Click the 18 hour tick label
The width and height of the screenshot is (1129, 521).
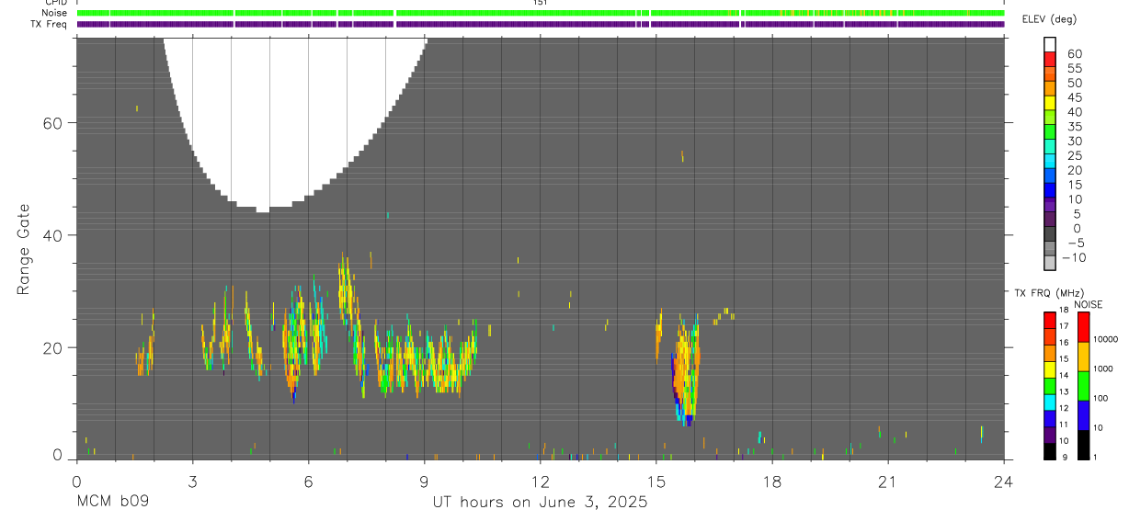pyautogui.click(x=772, y=481)
